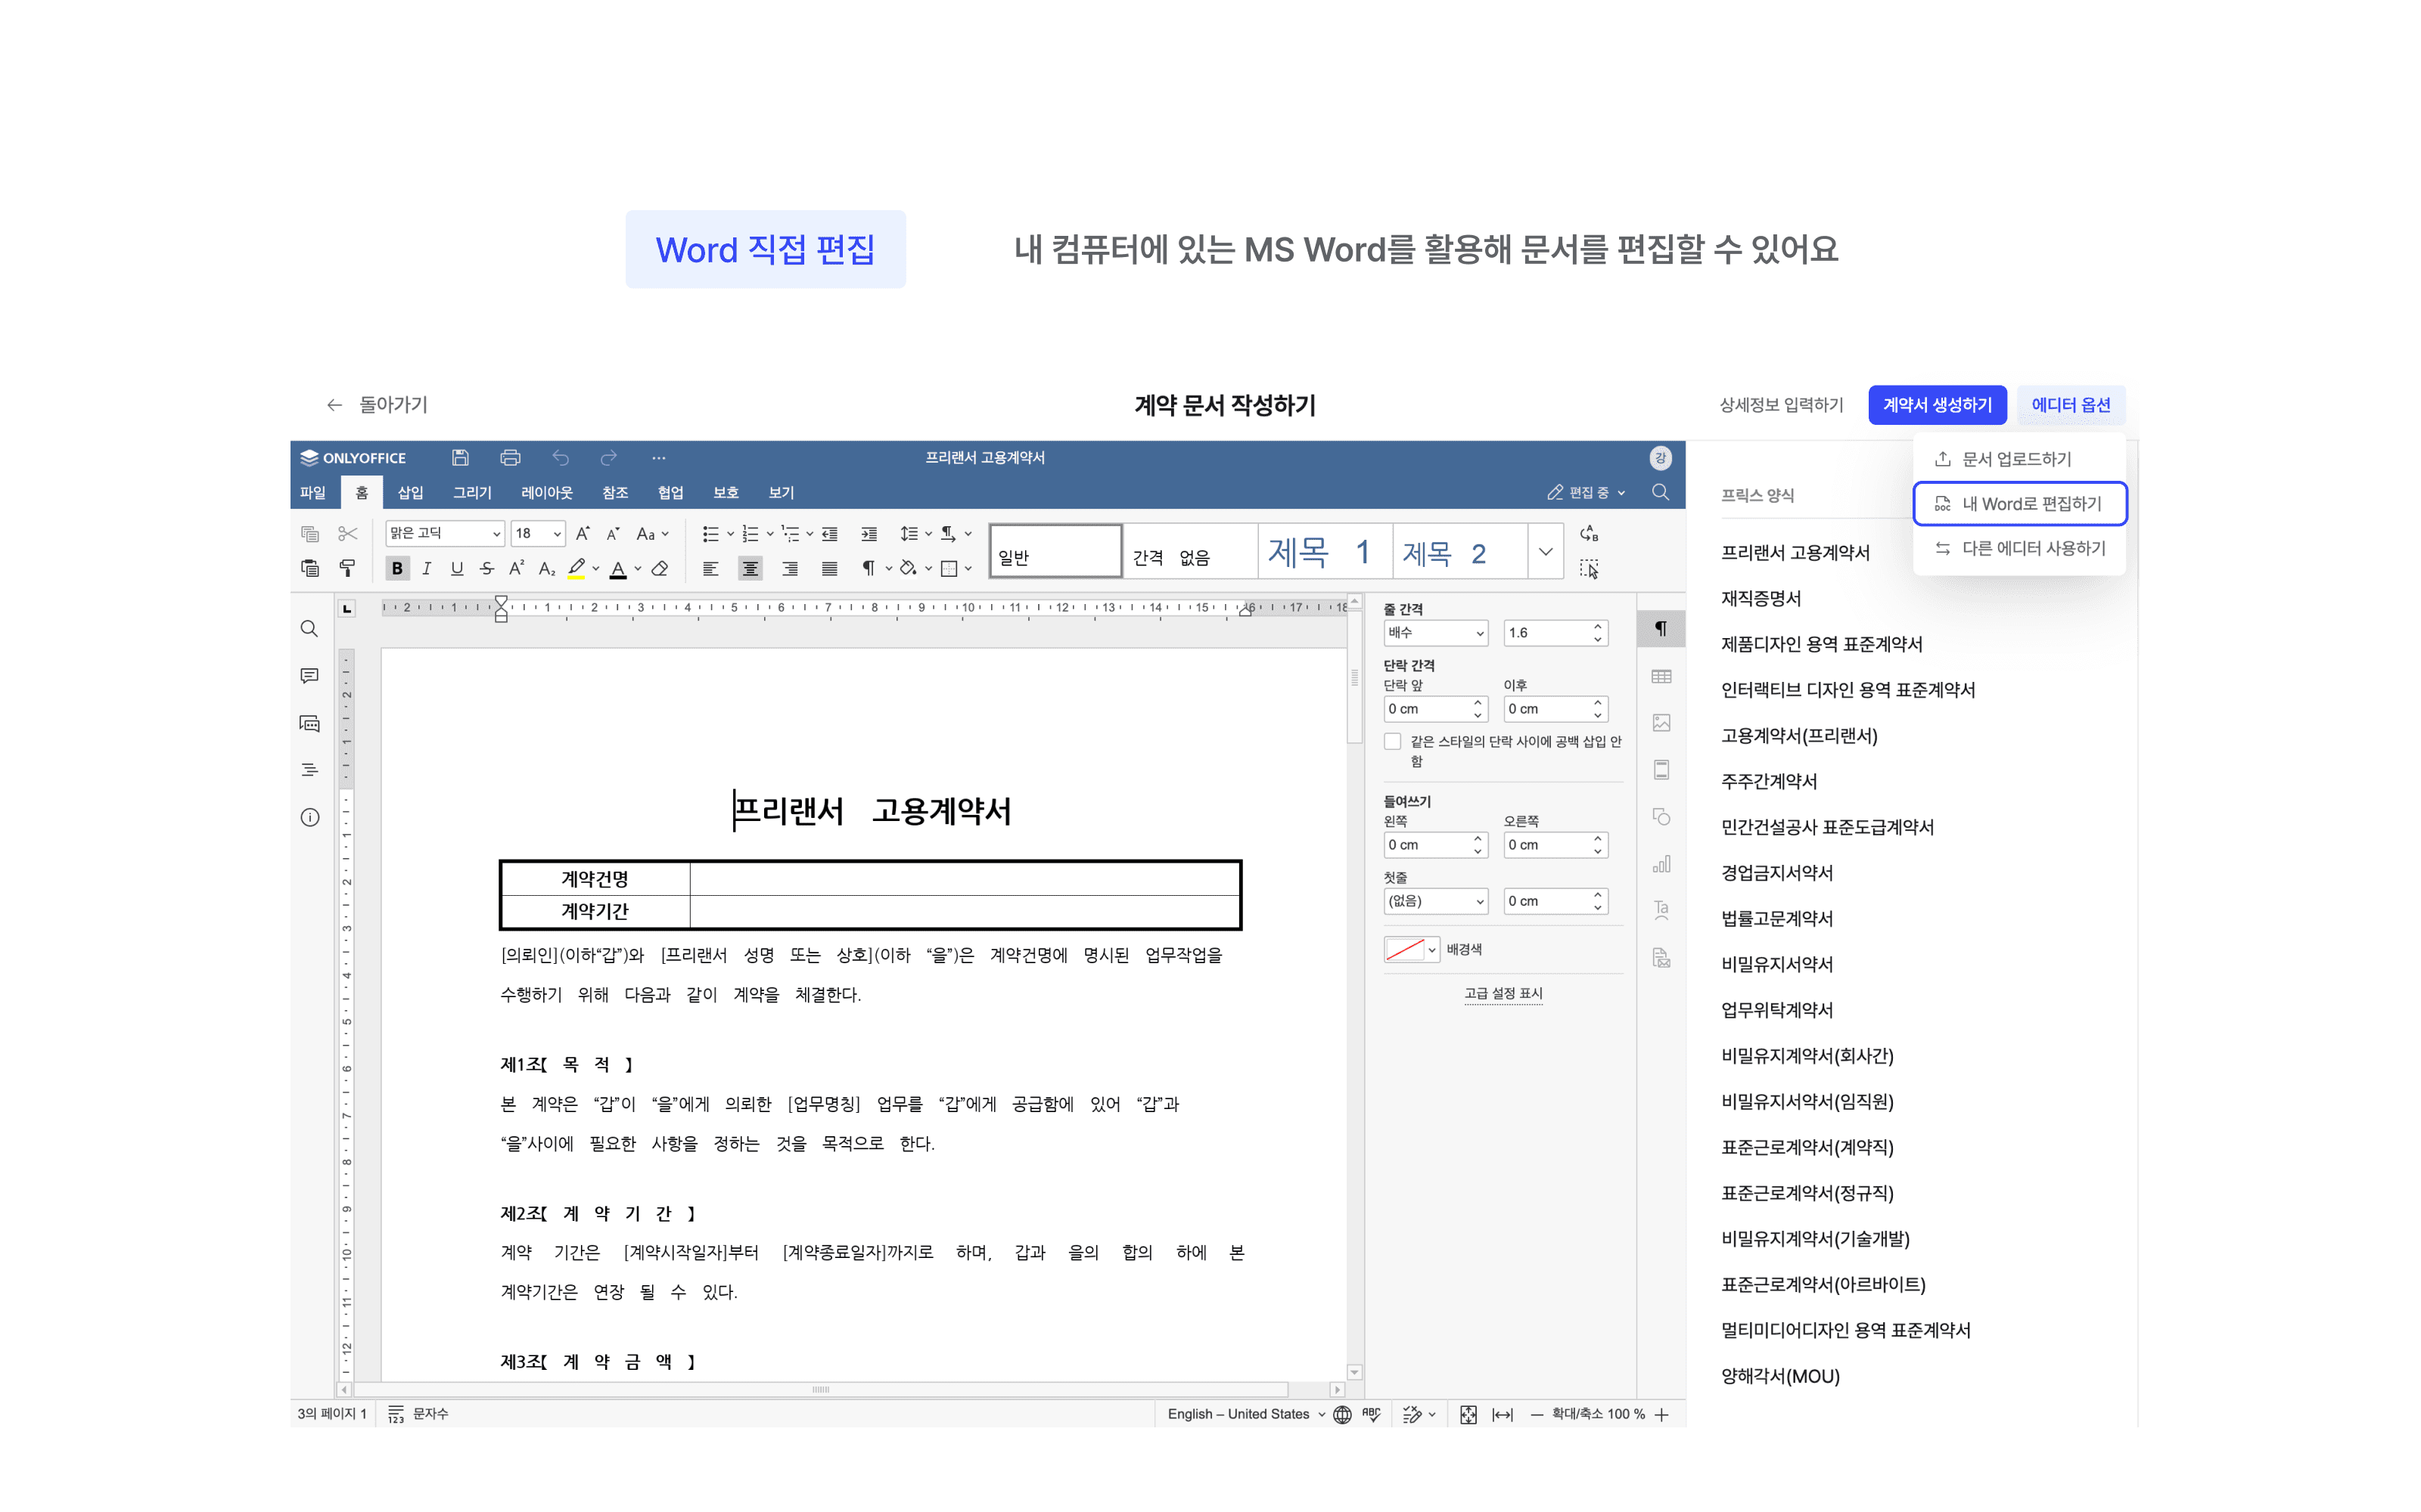2421x1512 pixels.
Task: Switch to the 삽입 ribbon tab
Action: coord(410,492)
